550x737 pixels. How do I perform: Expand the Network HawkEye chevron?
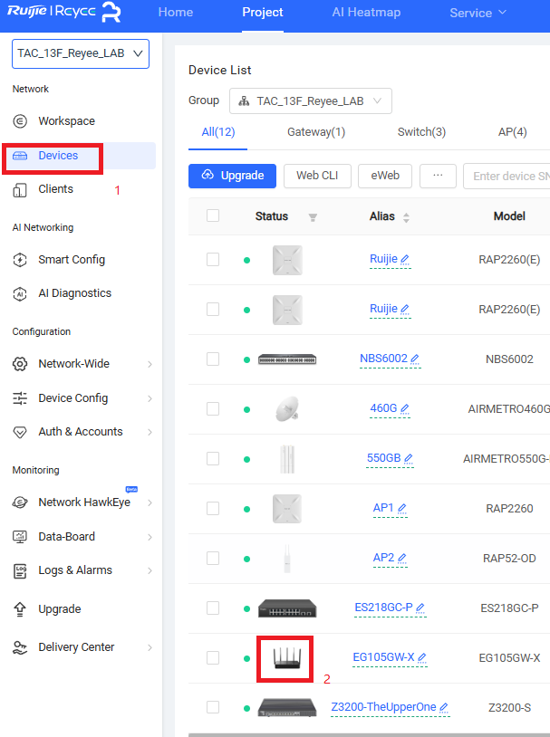[150, 502]
